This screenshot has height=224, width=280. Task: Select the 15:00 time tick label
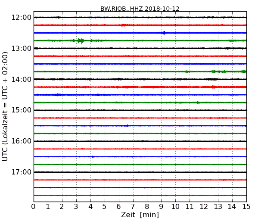point(22,110)
